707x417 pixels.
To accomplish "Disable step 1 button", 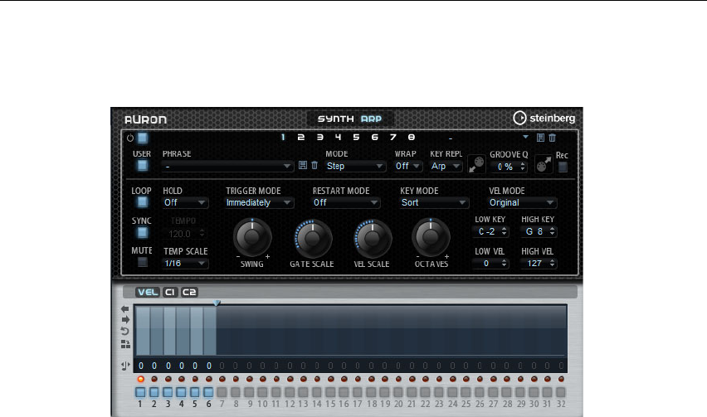I will tap(140, 392).
